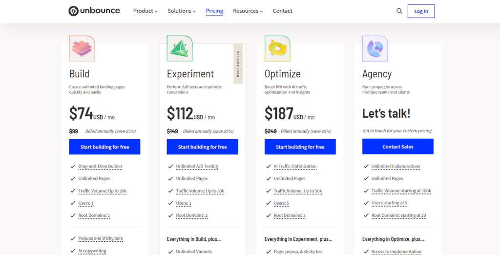This screenshot has width=500, height=255.
Task: Click Unlimited Pages in Agency plan
Action: pos(387,178)
